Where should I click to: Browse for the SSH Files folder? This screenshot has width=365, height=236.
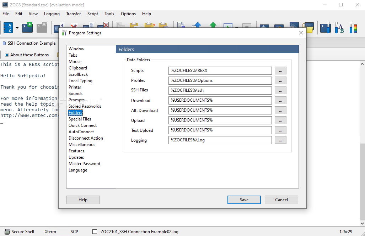(280, 90)
